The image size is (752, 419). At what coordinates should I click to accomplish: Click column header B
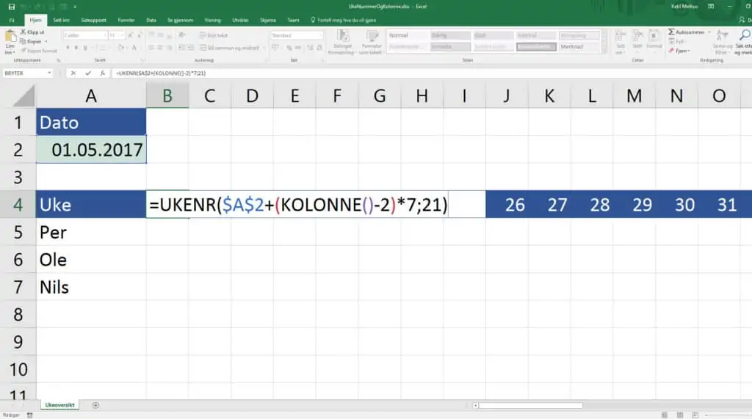(167, 95)
